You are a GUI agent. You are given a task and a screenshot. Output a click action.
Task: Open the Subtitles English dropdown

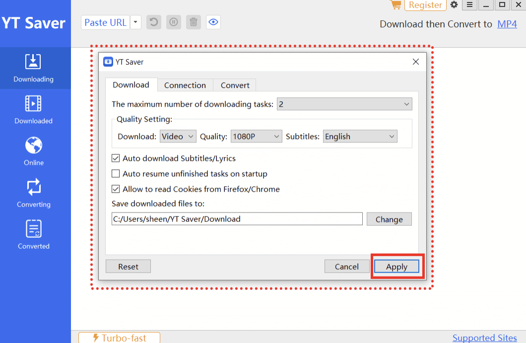(x=360, y=137)
